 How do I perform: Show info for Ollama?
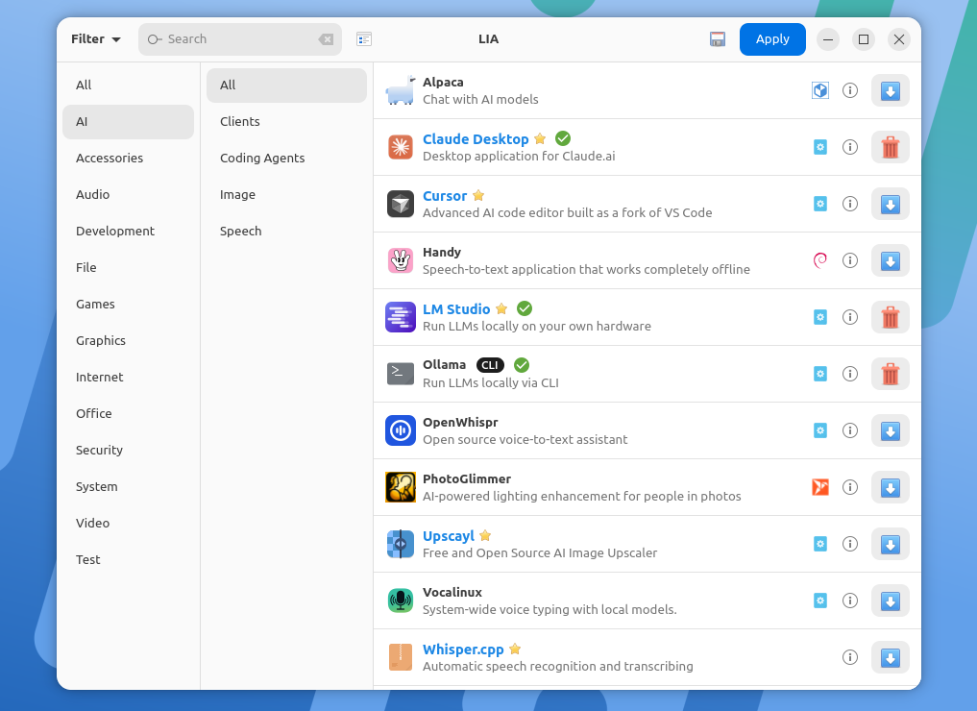tap(850, 374)
